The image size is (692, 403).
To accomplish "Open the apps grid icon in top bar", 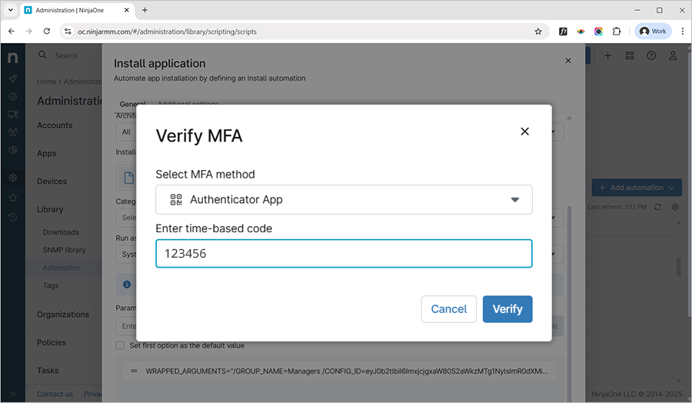I will tap(630, 56).
